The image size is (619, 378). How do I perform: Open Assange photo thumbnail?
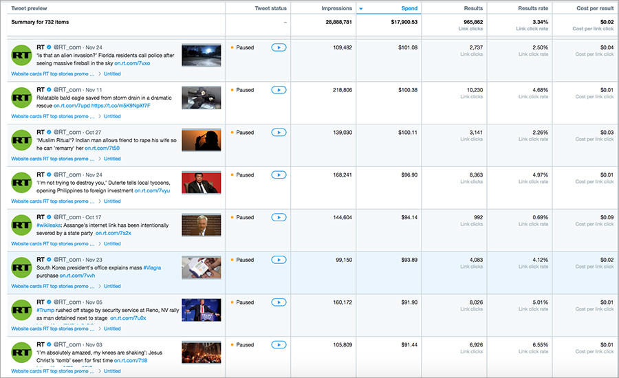click(x=202, y=225)
